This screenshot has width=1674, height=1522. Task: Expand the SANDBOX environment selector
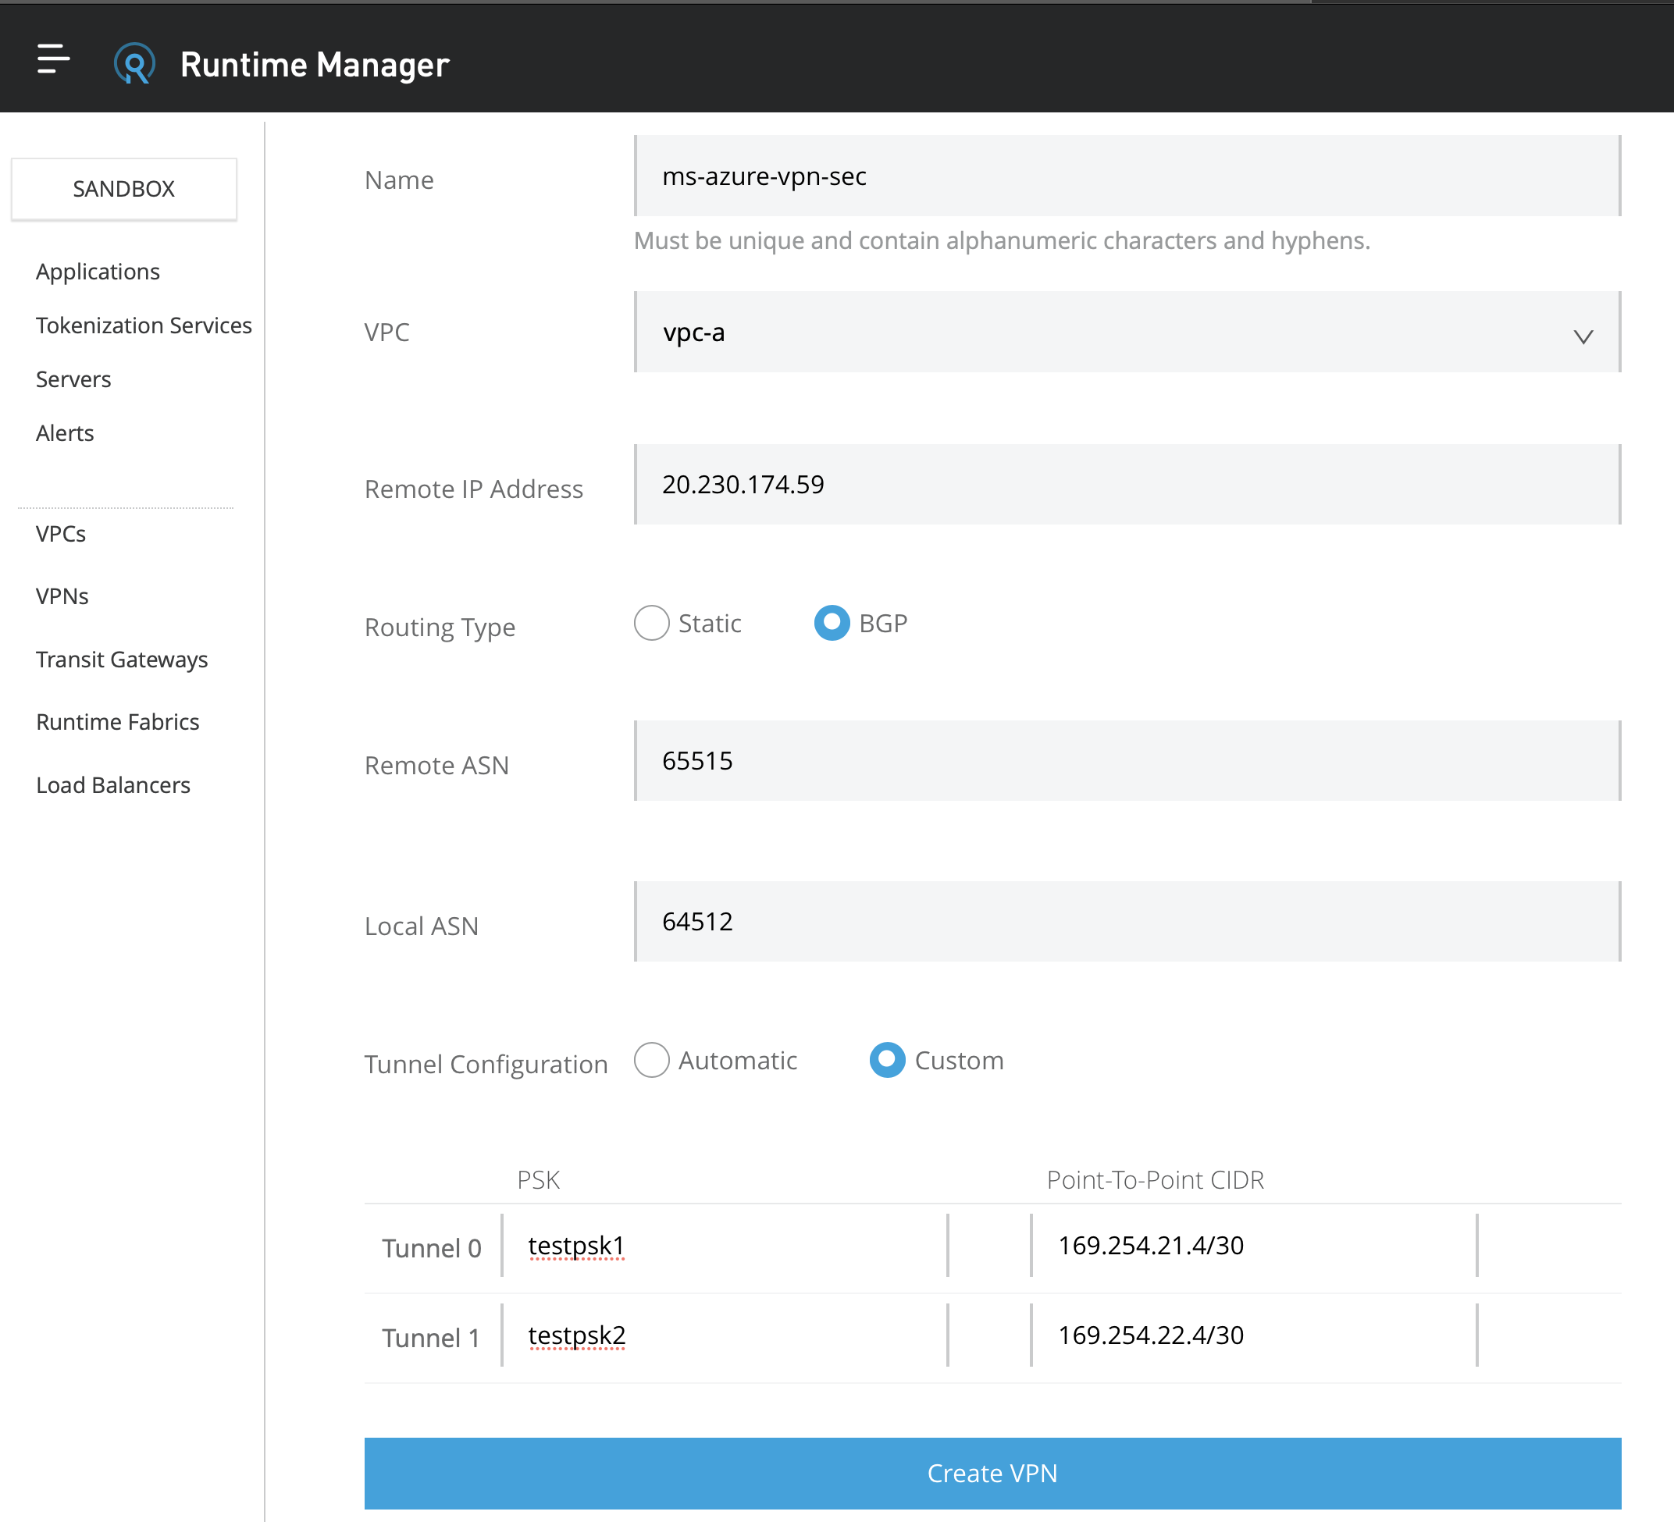(123, 188)
